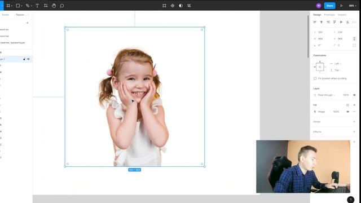Viewport: 361px width, 203px height.
Task: Click the corner radius field
Action: click(342, 45)
